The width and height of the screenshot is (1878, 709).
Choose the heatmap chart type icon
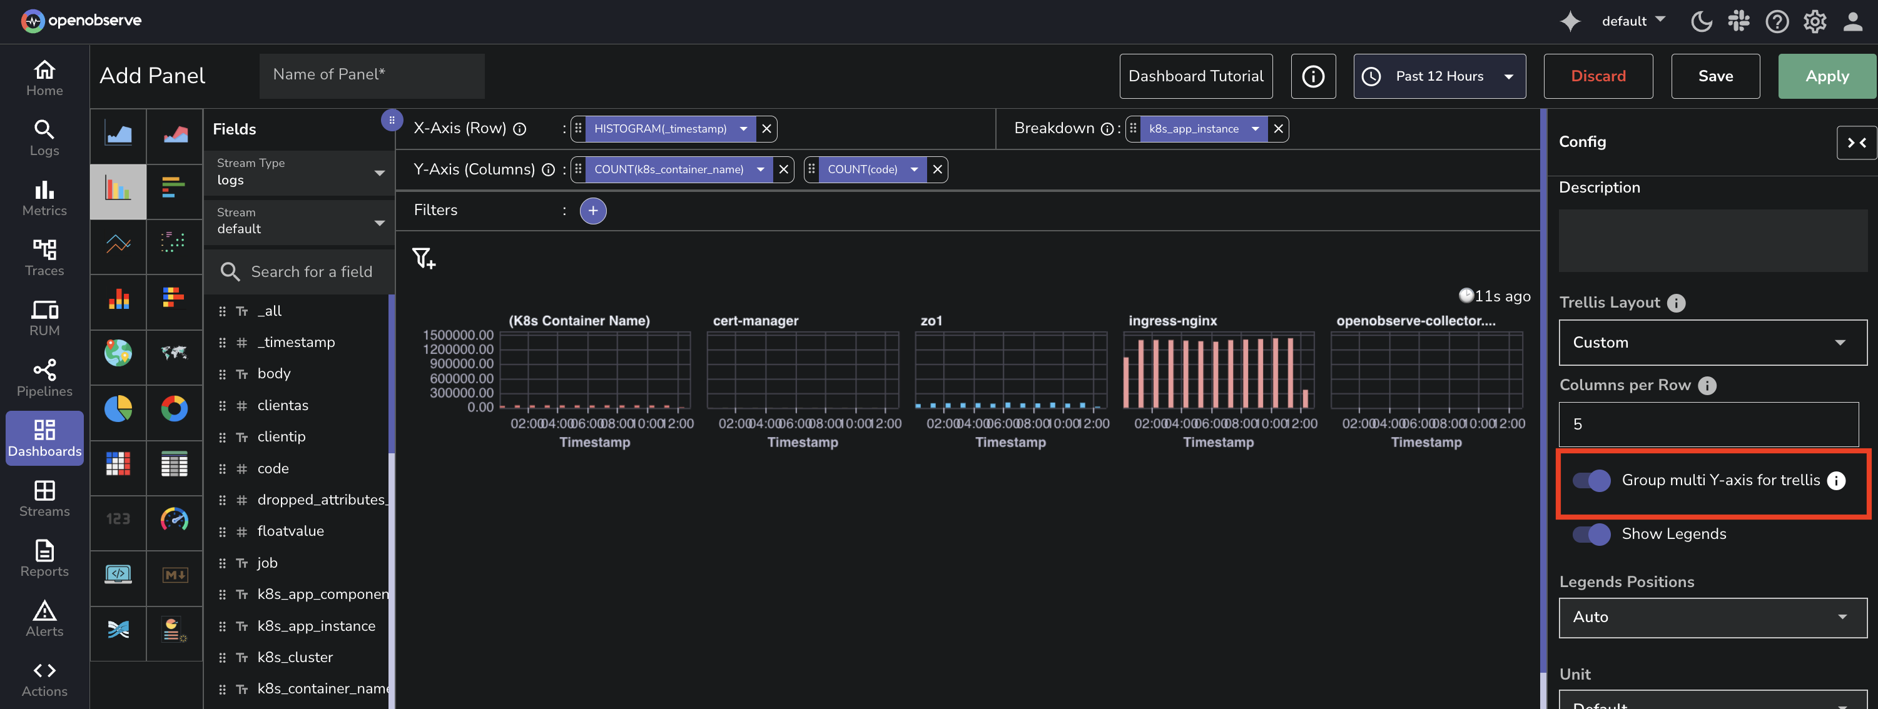point(118,463)
